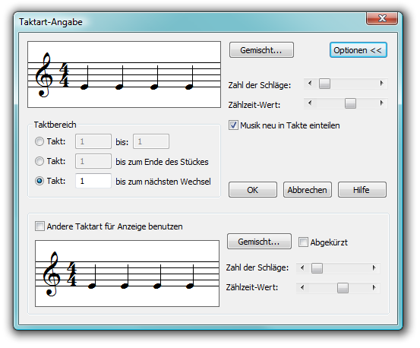Open upper Gemischt... composite meter dialog
Viewport: 420px width, 348px height.
click(x=261, y=50)
